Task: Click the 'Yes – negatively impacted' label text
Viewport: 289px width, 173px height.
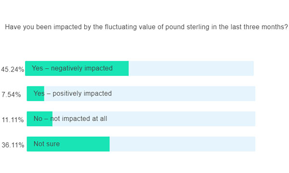Action: click(x=72, y=68)
